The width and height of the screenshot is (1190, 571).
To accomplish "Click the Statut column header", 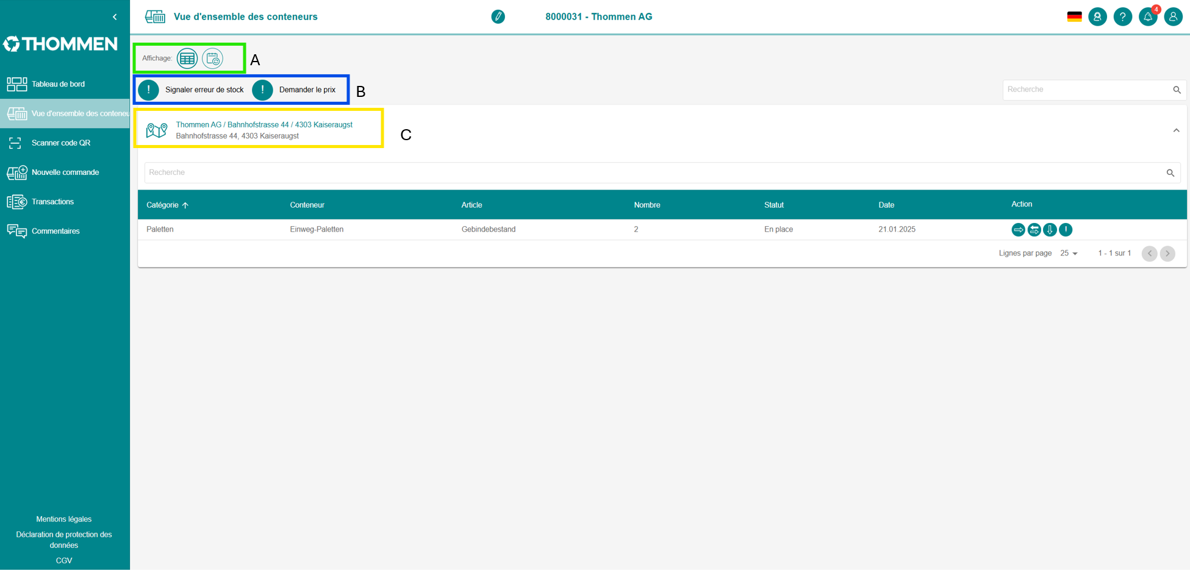I will point(773,205).
